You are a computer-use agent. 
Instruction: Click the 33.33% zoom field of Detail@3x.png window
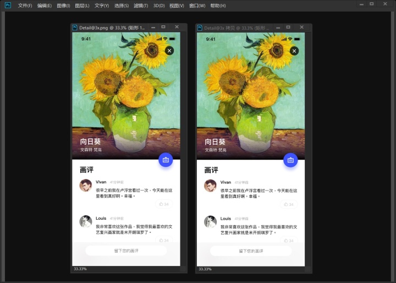80,269
